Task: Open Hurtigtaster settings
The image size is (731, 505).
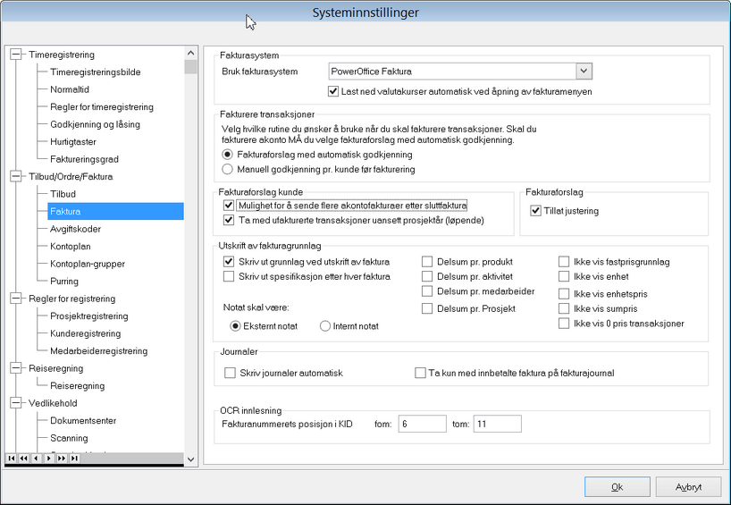Action: [73, 142]
